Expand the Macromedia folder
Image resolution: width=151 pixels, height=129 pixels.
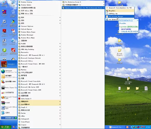tap(39, 52)
